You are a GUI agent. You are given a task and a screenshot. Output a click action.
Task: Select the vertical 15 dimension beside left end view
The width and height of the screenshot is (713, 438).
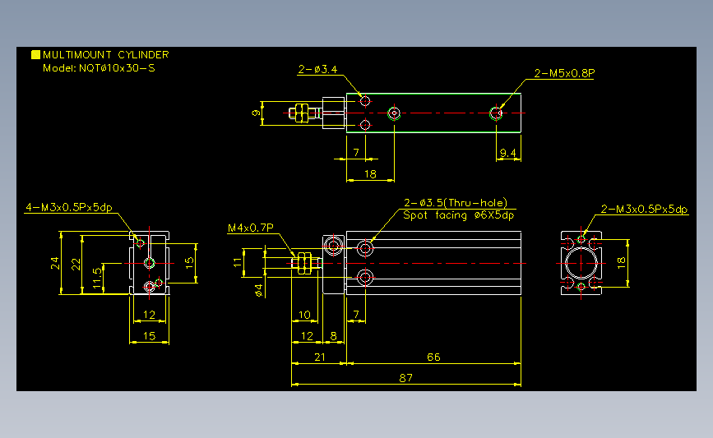click(x=190, y=261)
